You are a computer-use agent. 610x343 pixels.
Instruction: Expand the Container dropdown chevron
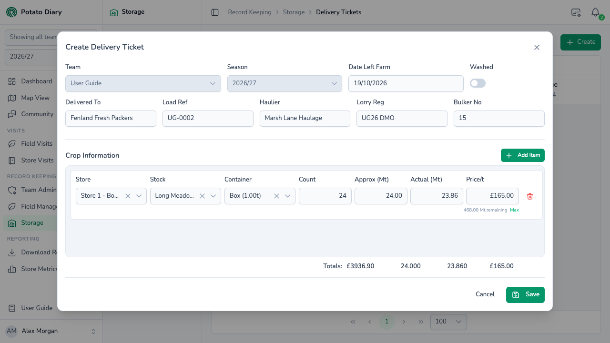tap(288, 196)
